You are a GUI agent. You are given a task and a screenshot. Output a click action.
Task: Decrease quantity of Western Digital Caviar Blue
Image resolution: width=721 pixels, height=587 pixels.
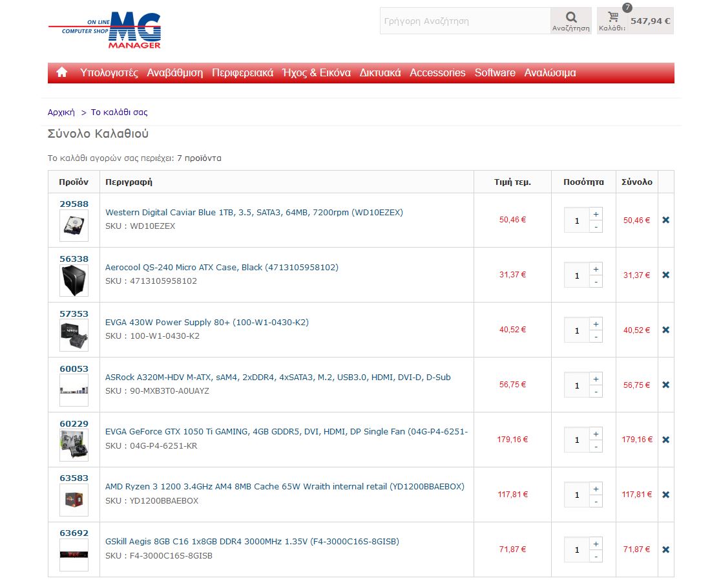(596, 227)
